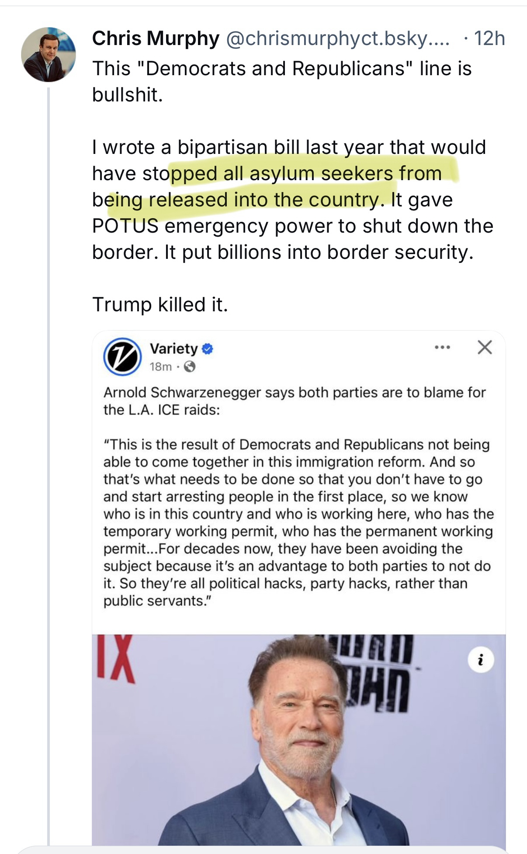Open the @chrismurphyct.bsky handle link
This screenshot has width=527, height=854.
click(336, 39)
